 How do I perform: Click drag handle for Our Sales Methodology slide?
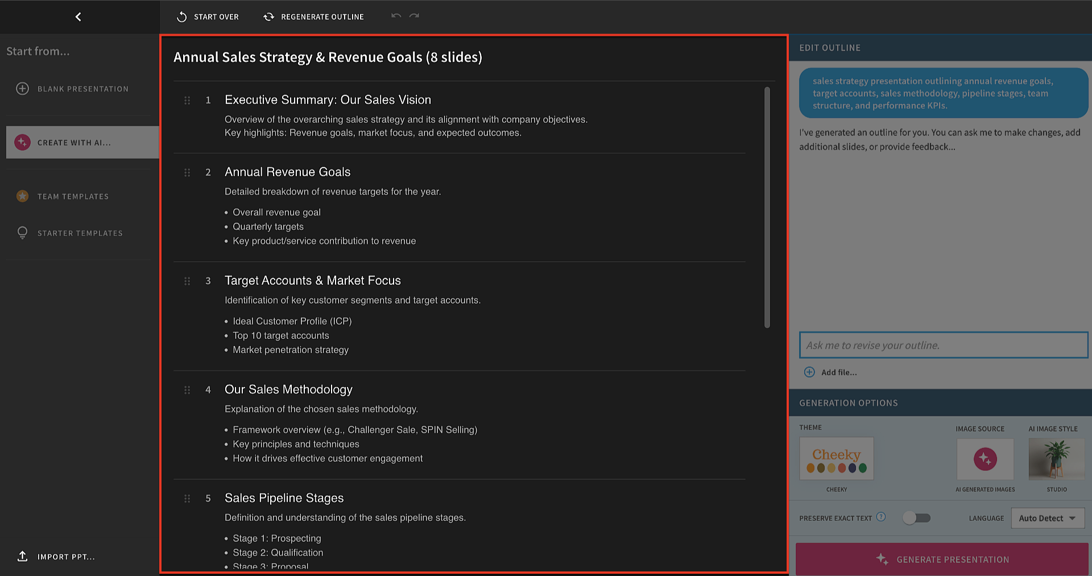[187, 389]
